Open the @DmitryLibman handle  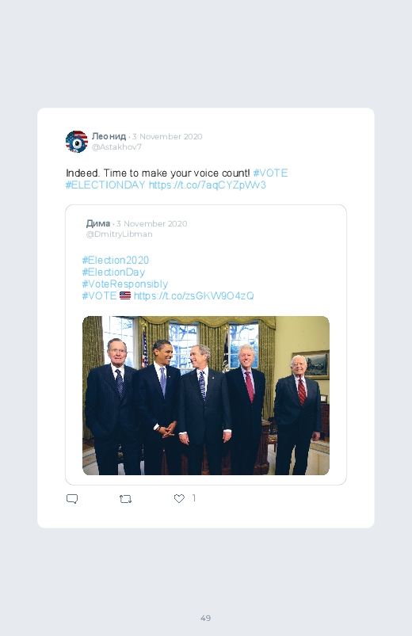click(120, 234)
